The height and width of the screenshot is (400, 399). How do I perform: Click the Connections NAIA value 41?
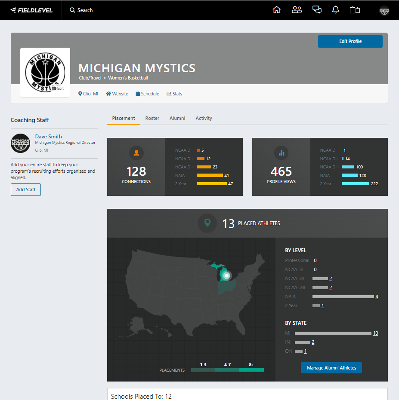pos(226,175)
